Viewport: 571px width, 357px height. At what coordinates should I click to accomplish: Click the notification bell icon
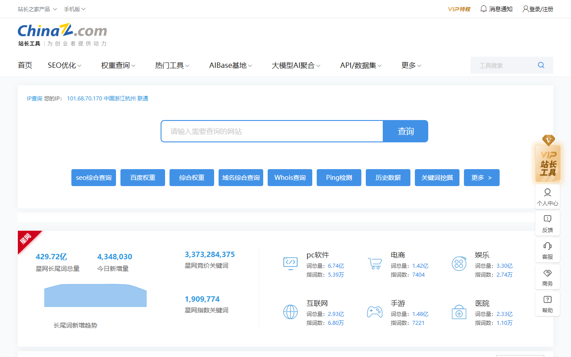[484, 8]
